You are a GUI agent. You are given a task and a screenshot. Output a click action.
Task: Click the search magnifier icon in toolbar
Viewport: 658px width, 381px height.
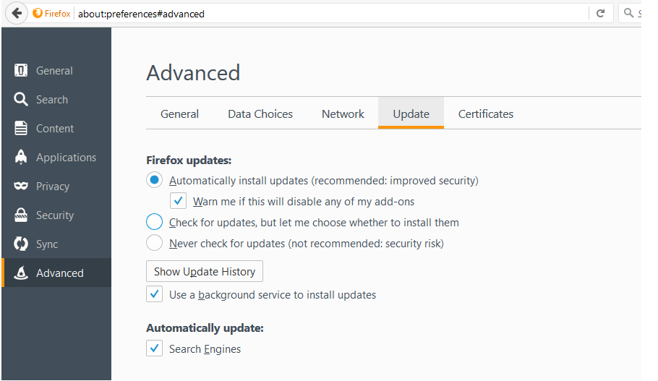628,13
